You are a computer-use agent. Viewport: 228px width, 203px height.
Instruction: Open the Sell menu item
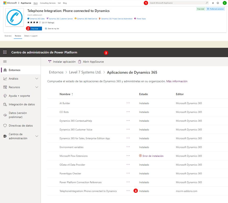(x=59, y=3)
